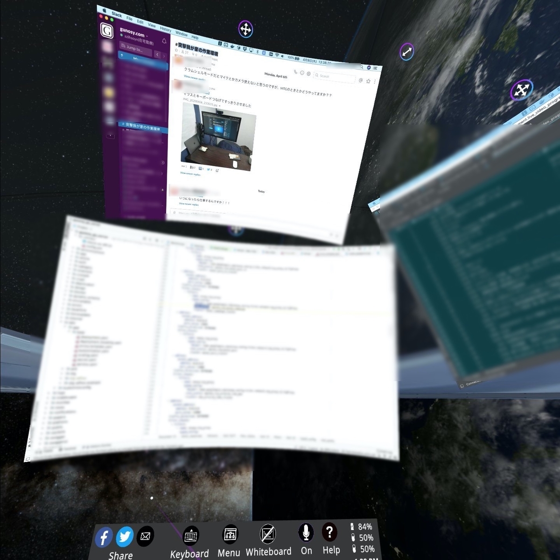Viewport: 560px width, 560px height.
Task: Open the Help menu in Slack menu bar
Action: 195,37
